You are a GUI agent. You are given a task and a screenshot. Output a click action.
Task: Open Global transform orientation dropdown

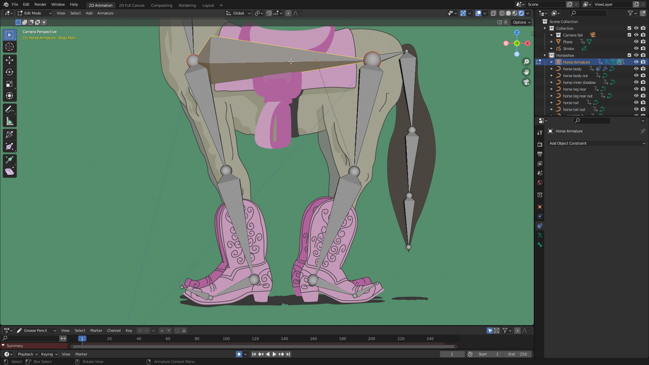coord(238,13)
